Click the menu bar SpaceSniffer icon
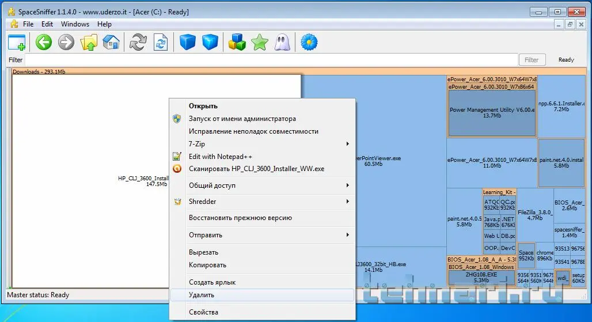Viewport: 592px width, 322px height. tap(14, 24)
